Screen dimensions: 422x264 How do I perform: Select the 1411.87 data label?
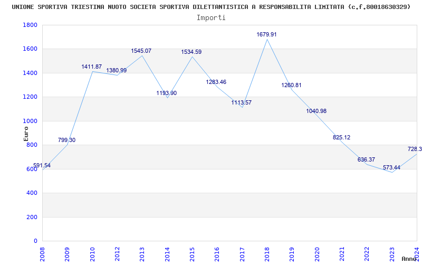92,67
